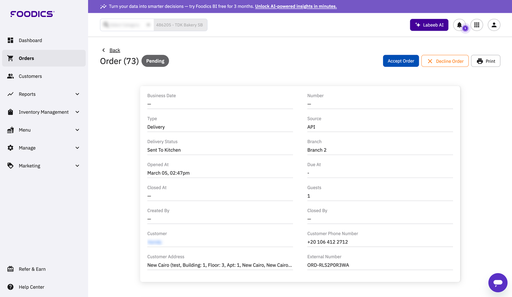Open the notifications bell

pos(460,25)
